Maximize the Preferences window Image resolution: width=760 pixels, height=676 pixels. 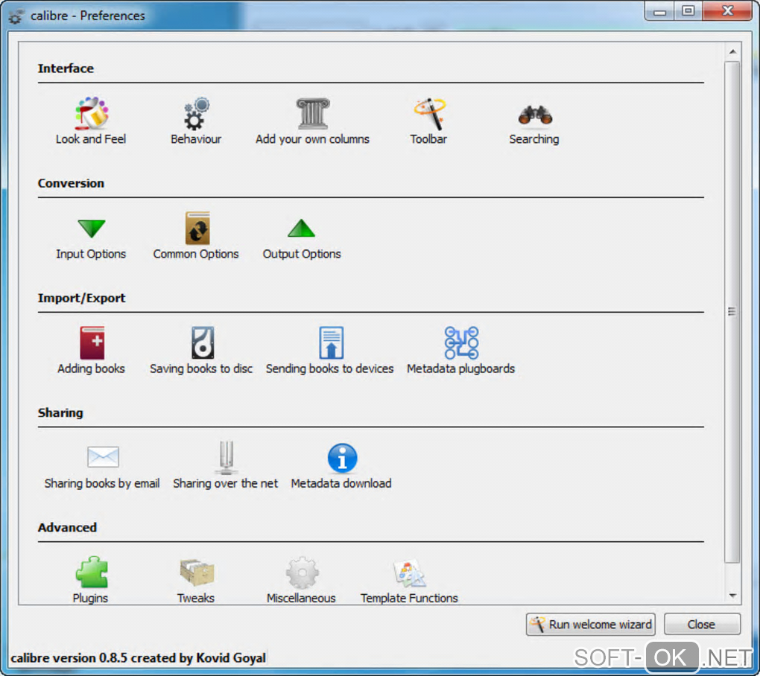pyautogui.click(x=688, y=11)
